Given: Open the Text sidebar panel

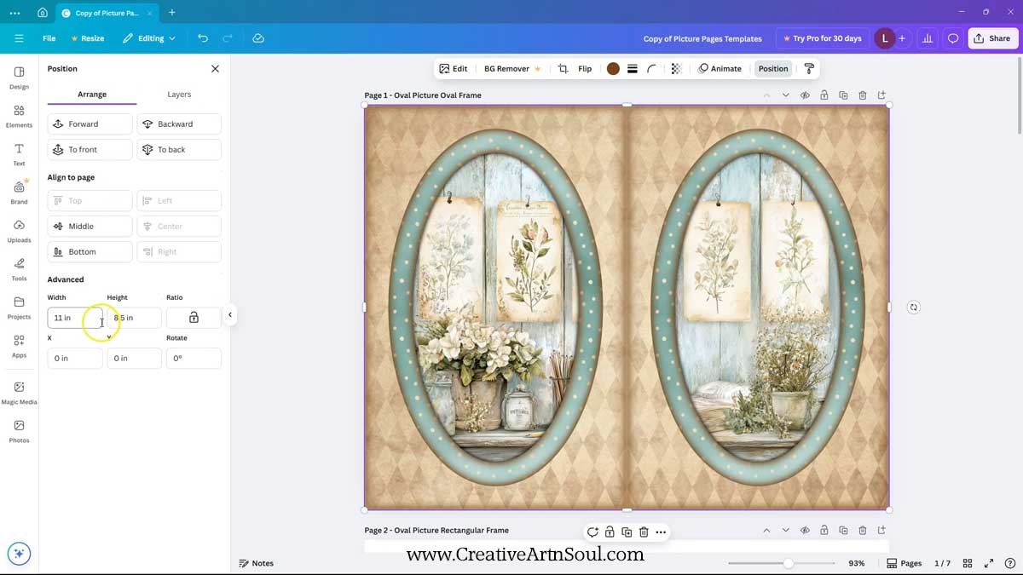Looking at the screenshot, I should (19, 154).
